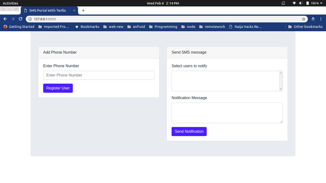Click the users list scrollbar down arrow
The height and width of the screenshot is (183, 326).
click(281, 89)
